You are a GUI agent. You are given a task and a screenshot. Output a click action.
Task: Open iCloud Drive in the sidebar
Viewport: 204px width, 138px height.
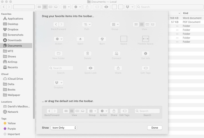pyautogui.click(x=15, y=79)
